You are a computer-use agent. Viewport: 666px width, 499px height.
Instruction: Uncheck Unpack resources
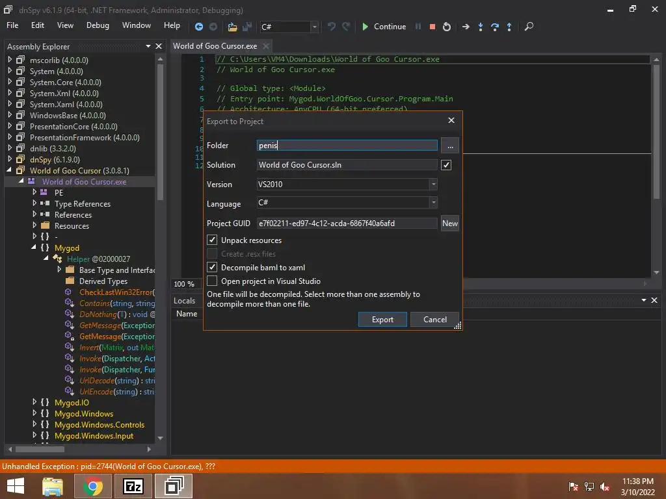coord(212,240)
